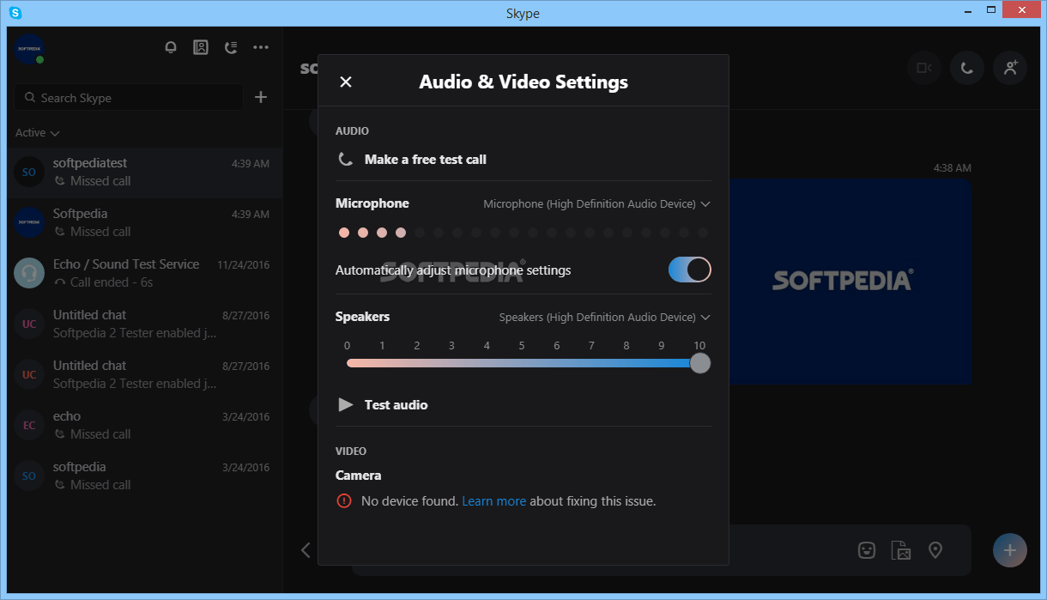Click the blue round plus button

click(1010, 550)
